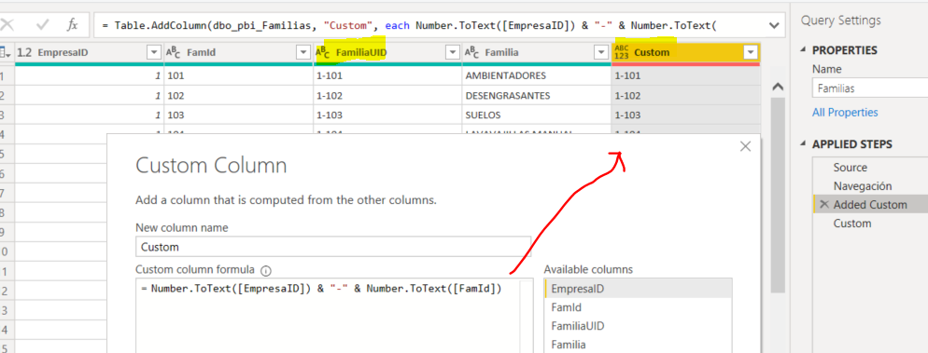Select Custom column cell 1-103

[686, 115]
